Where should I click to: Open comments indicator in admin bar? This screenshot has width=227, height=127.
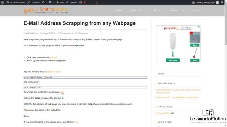pyautogui.click(x=51, y=2)
